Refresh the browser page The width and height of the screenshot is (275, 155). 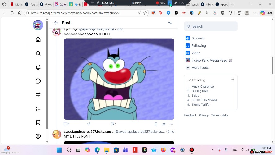[x=12, y=13]
